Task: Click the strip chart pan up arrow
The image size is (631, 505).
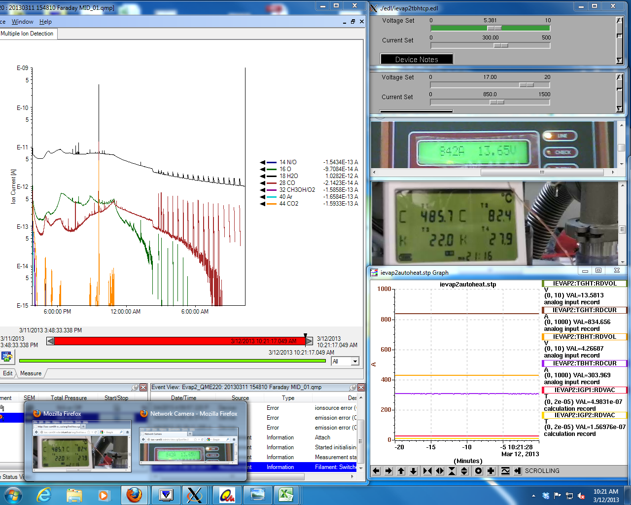Action: [401, 471]
